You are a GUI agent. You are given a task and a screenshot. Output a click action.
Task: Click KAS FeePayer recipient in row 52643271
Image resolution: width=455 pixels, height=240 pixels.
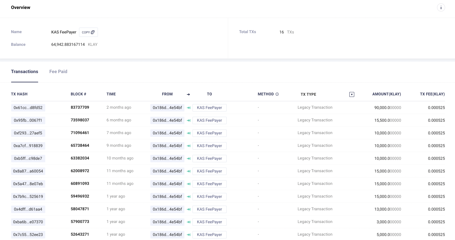[210, 235]
